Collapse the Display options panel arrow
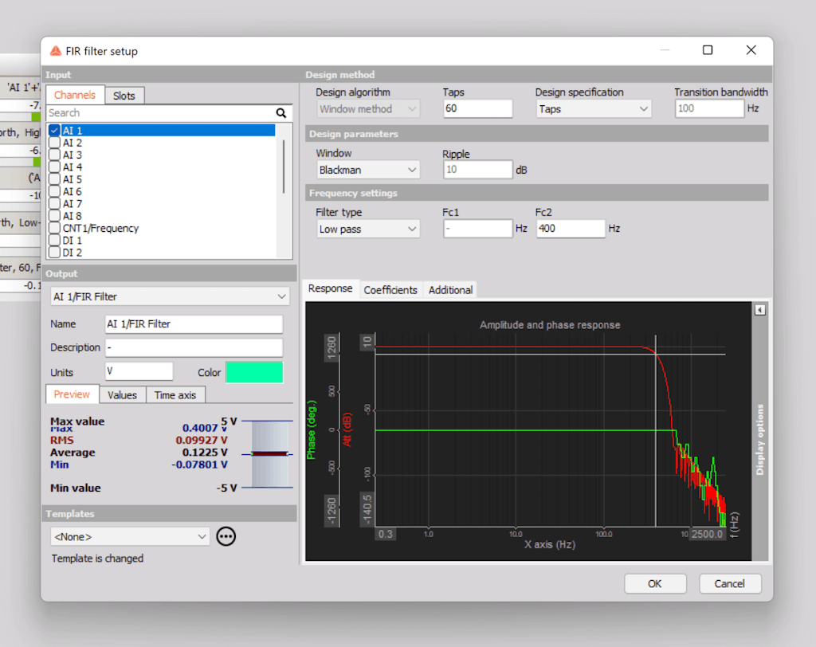816x647 pixels. click(760, 310)
